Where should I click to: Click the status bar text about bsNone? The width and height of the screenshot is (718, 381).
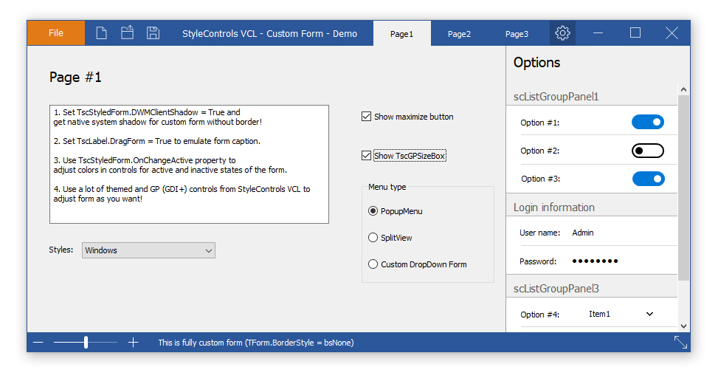click(256, 343)
